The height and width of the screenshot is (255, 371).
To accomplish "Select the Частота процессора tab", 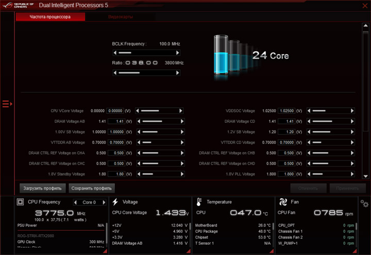I will click(x=50, y=17).
